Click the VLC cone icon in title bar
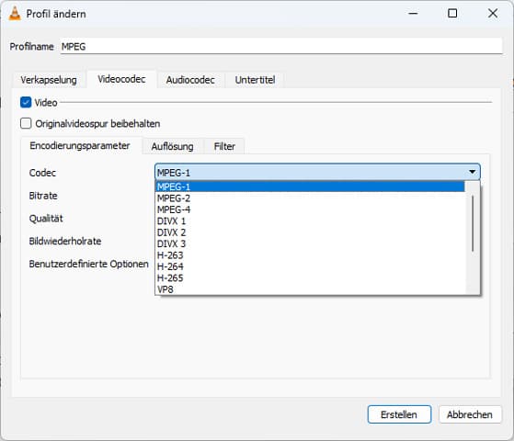This screenshot has width=514, height=441. 15,14
